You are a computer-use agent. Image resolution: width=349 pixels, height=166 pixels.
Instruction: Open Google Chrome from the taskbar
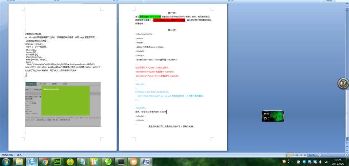[x=44, y=162]
